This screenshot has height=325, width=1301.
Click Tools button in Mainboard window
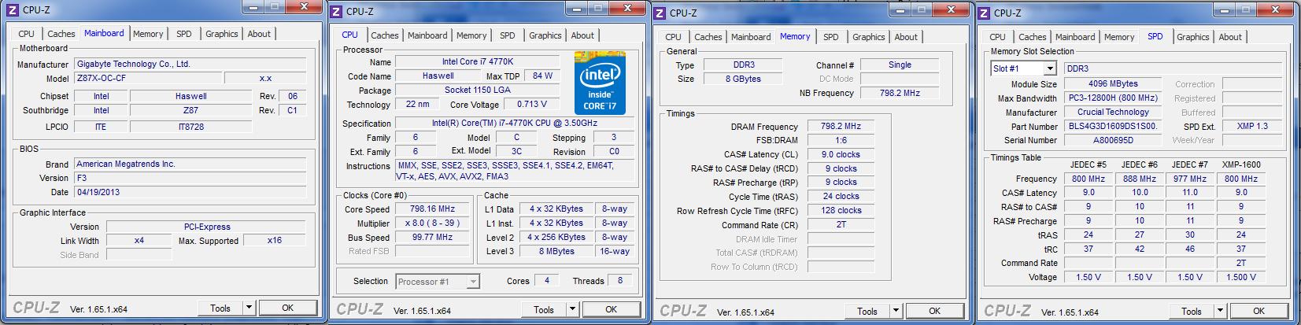[220, 308]
